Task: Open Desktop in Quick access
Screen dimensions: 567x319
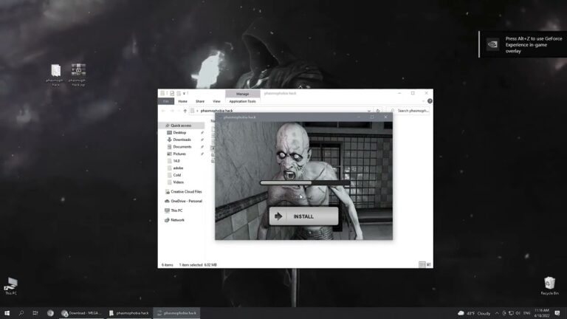Action: click(x=179, y=133)
